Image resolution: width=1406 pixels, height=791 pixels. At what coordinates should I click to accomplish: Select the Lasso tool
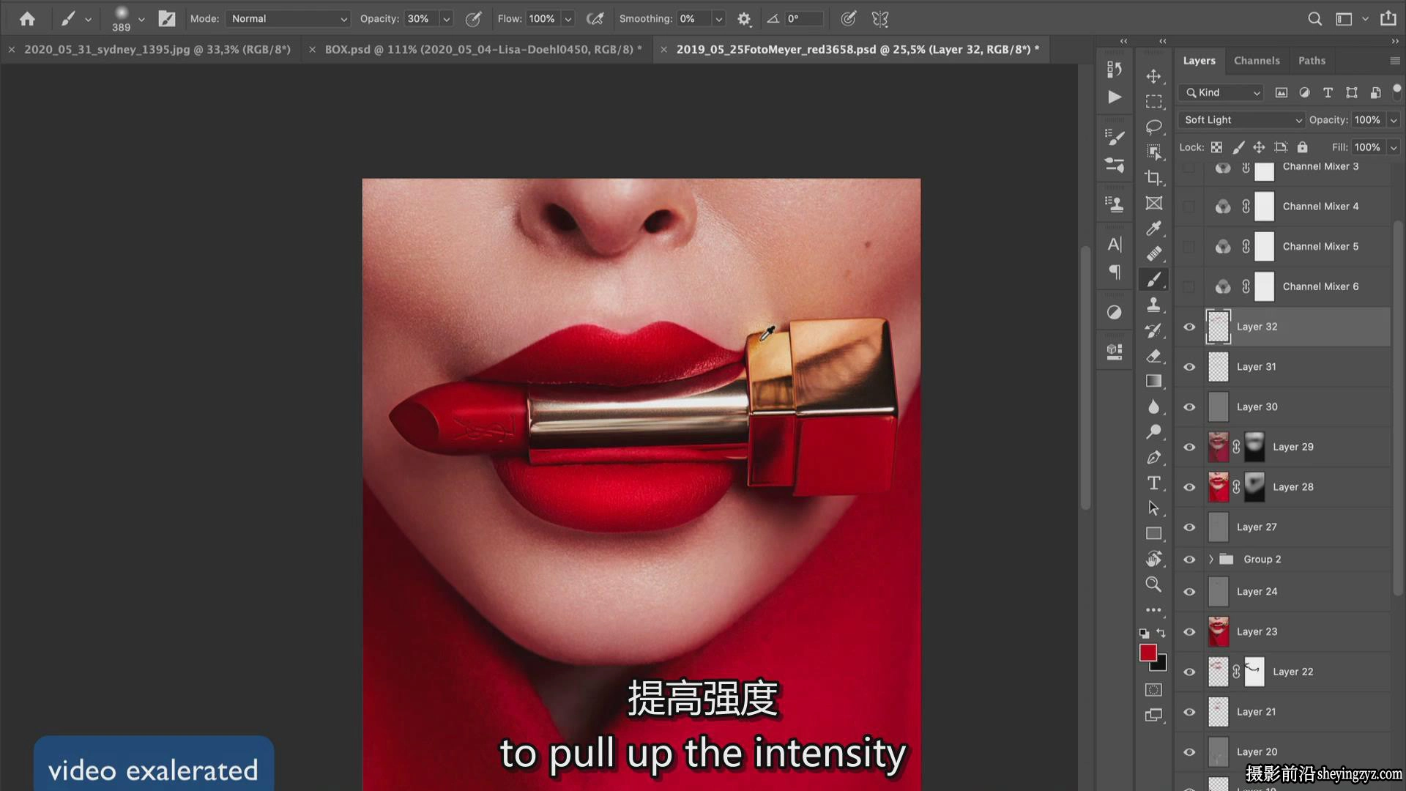point(1153,127)
